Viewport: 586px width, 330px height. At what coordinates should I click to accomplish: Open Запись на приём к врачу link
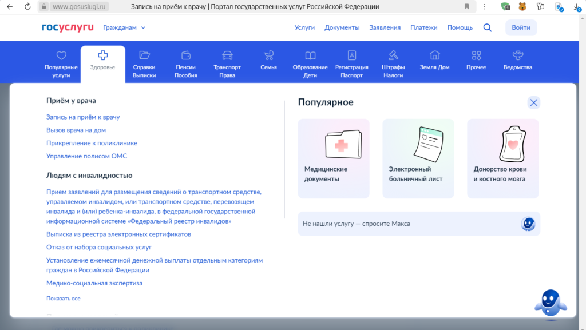(83, 117)
